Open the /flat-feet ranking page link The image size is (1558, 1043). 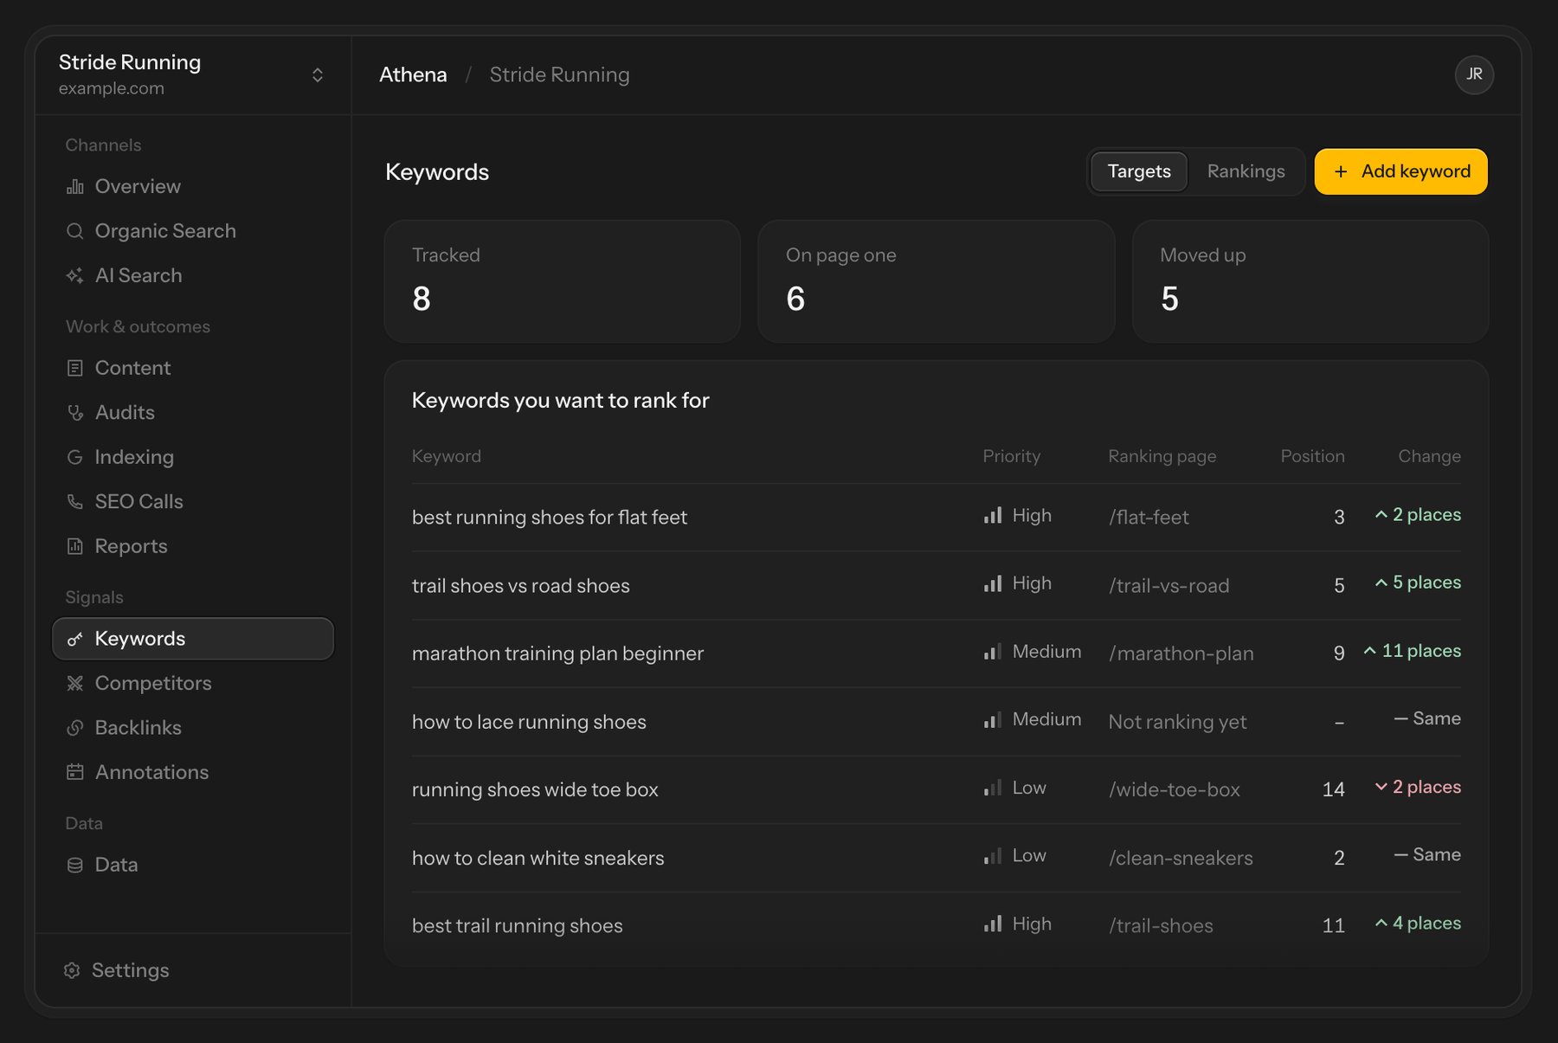coord(1149,518)
